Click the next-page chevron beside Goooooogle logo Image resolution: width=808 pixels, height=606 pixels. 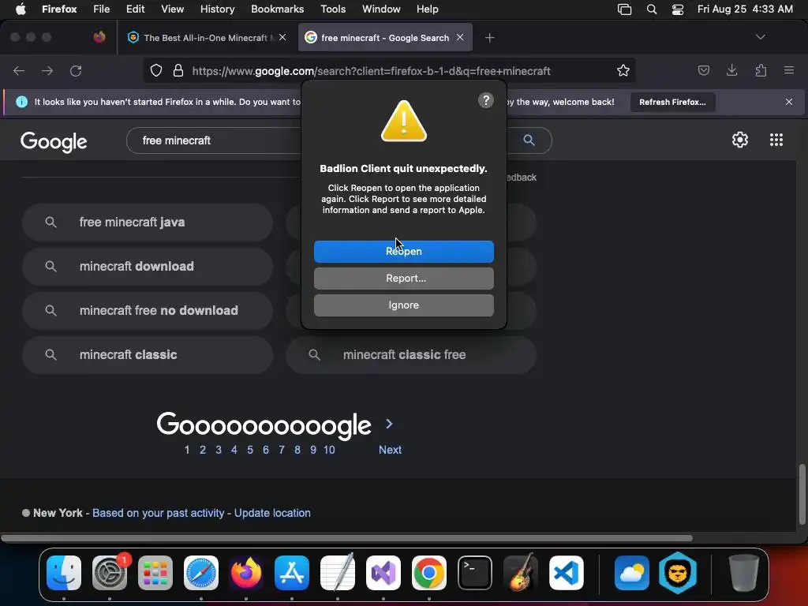389,424
